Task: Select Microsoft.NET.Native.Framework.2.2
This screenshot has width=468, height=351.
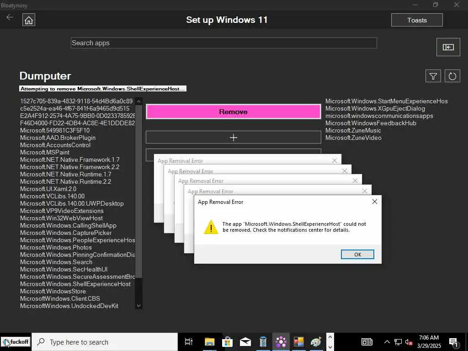Action: click(x=69, y=167)
